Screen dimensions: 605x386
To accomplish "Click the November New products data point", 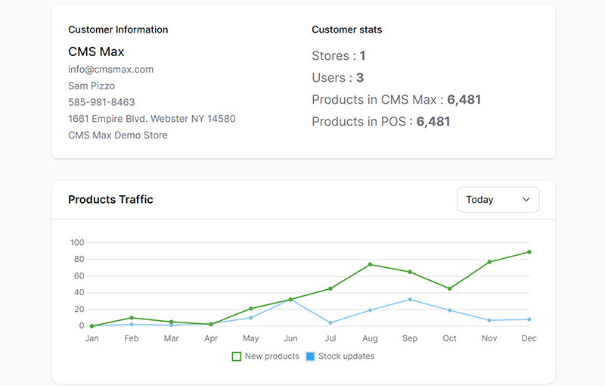I will (489, 262).
